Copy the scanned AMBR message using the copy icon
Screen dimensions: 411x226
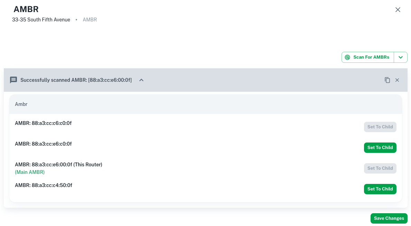(387, 80)
